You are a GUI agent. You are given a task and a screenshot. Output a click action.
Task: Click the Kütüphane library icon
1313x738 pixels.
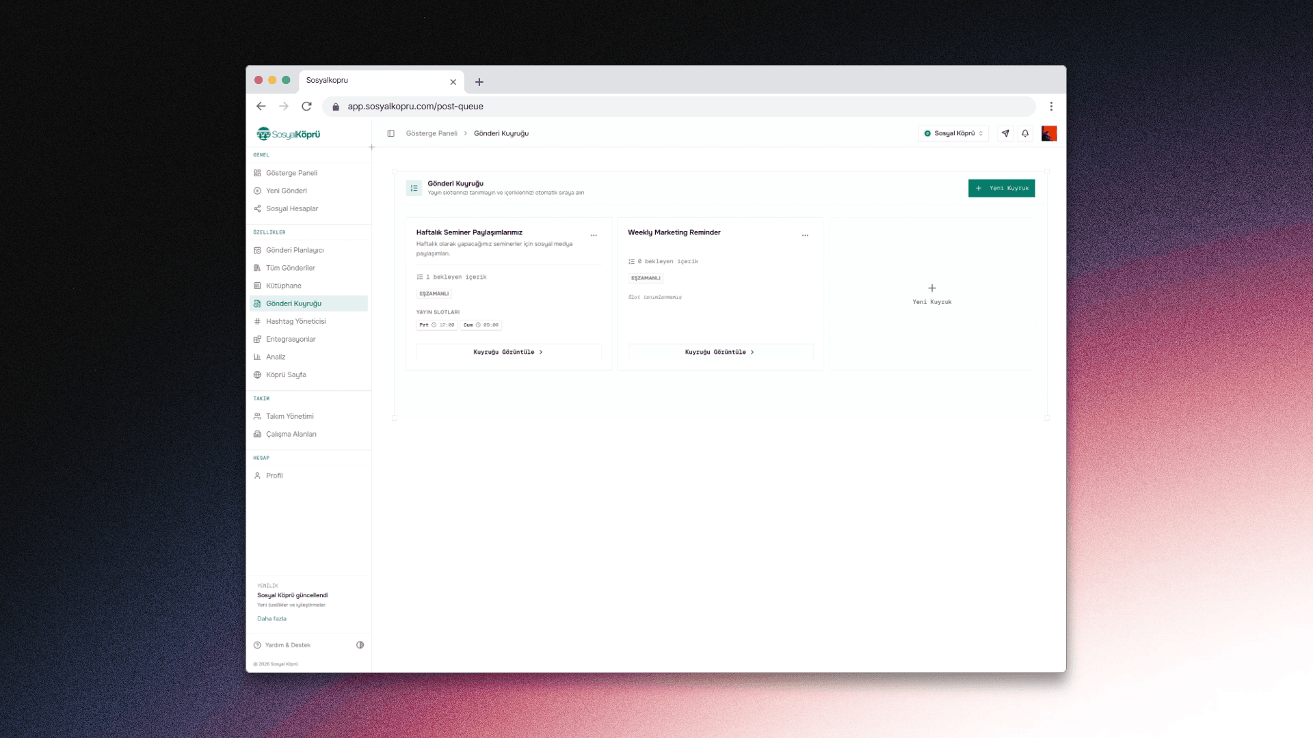(257, 286)
